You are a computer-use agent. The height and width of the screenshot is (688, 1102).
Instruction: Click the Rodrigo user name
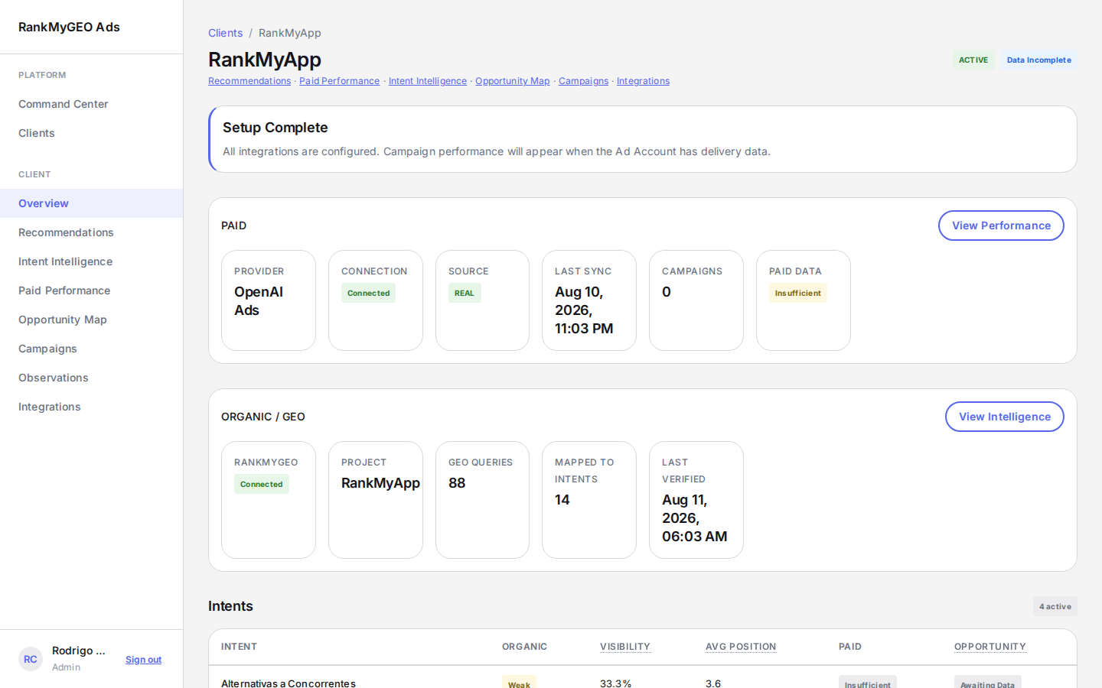[79, 651]
